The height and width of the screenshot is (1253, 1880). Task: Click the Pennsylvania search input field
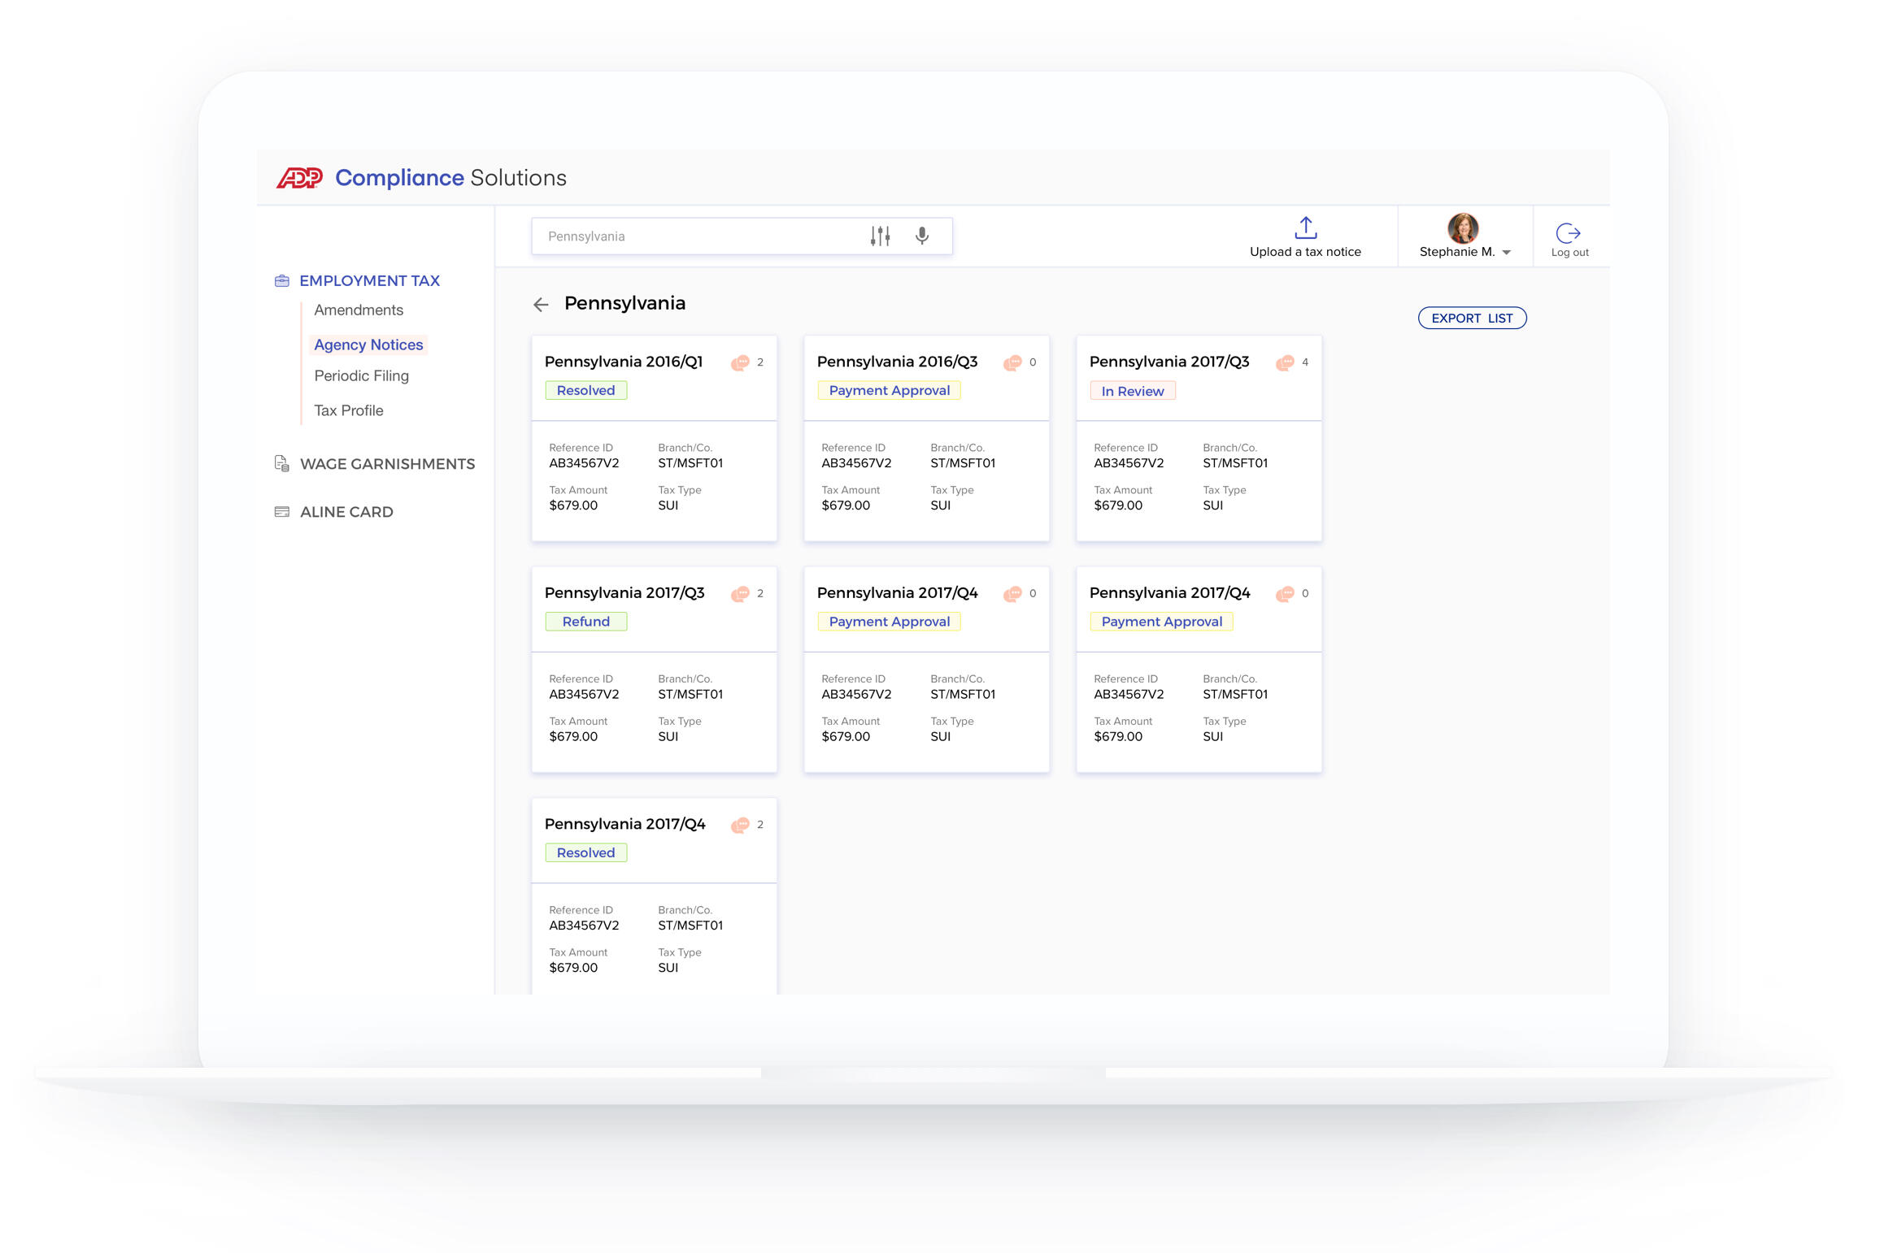tap(691, 236)
